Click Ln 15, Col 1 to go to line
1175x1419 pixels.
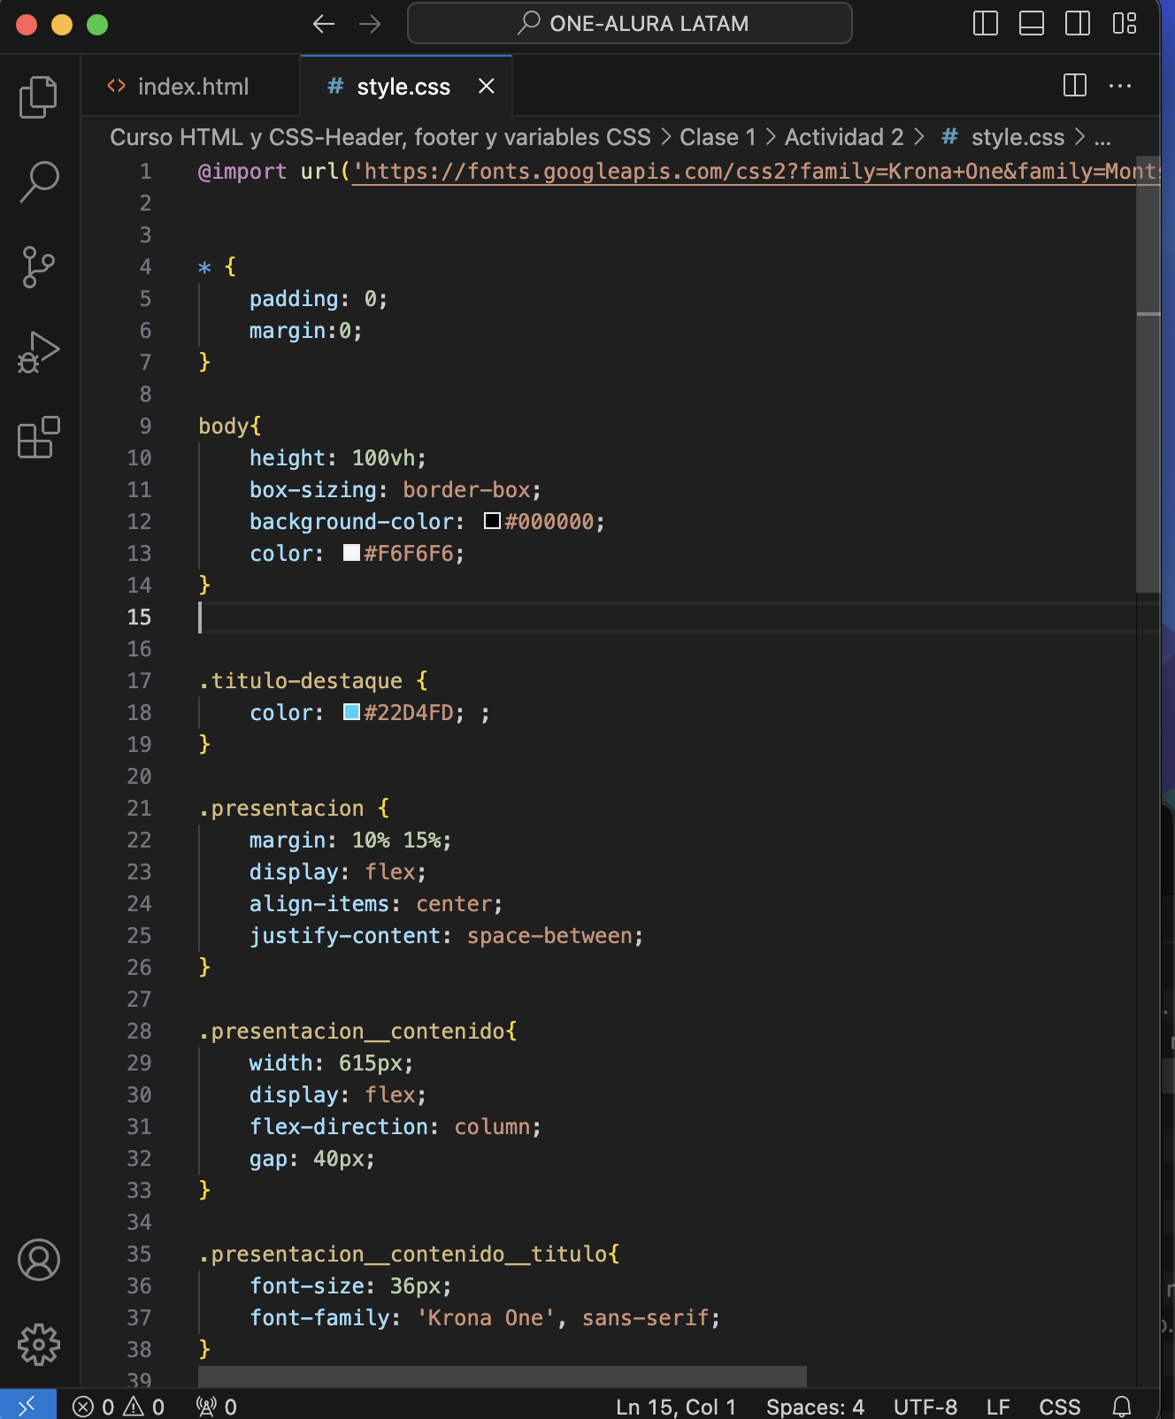(x=676, y=1407)
